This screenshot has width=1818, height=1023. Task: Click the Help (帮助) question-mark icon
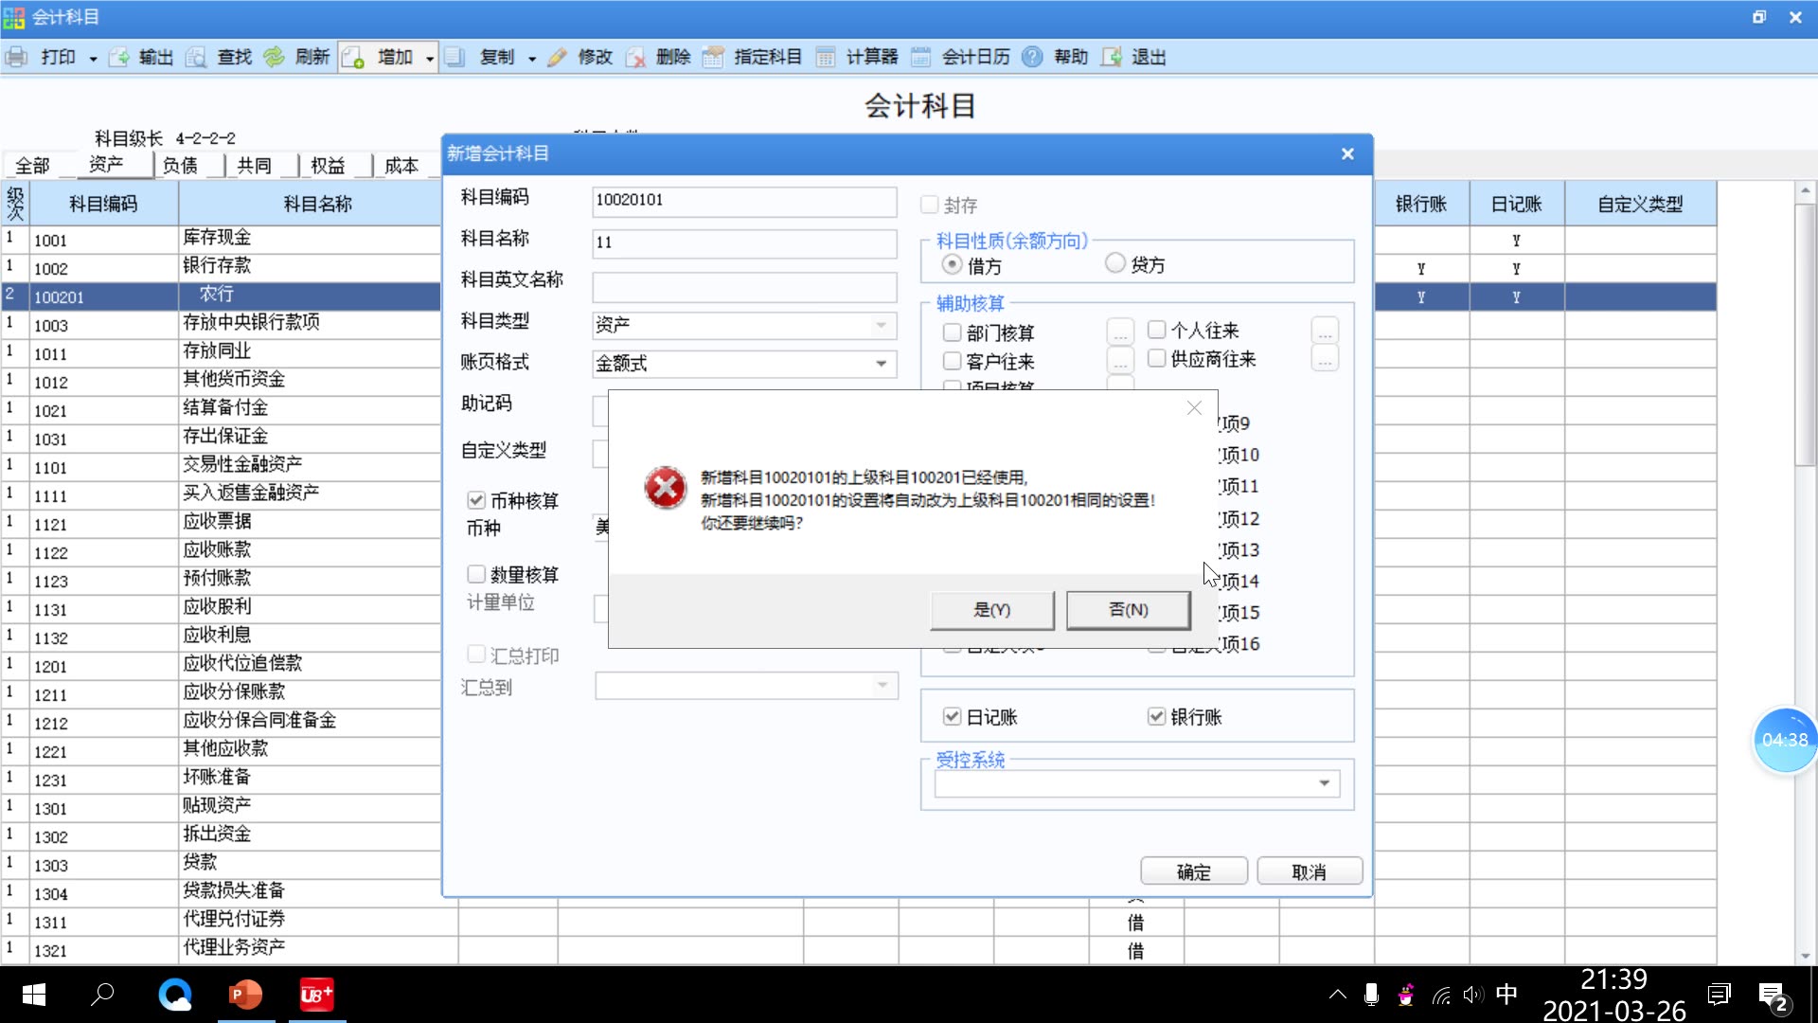(x=1032, y=57)
